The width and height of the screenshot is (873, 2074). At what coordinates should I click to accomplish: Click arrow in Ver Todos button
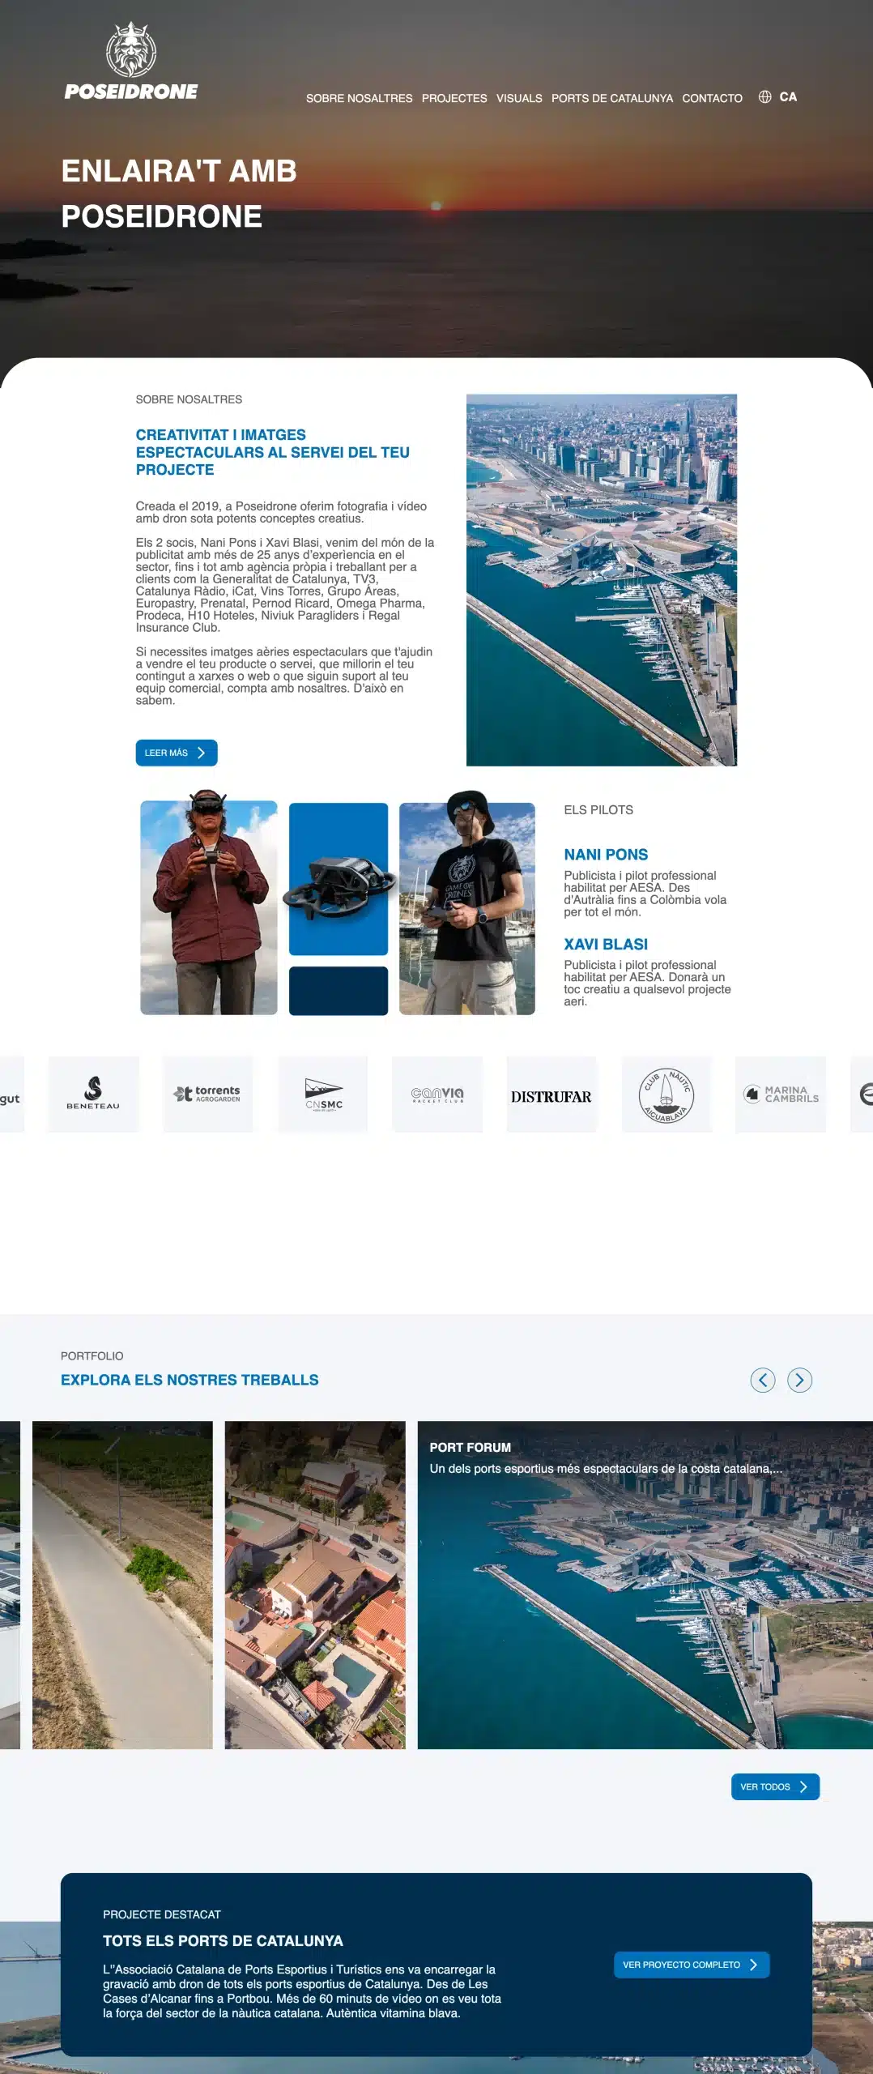click(803, 1786)
